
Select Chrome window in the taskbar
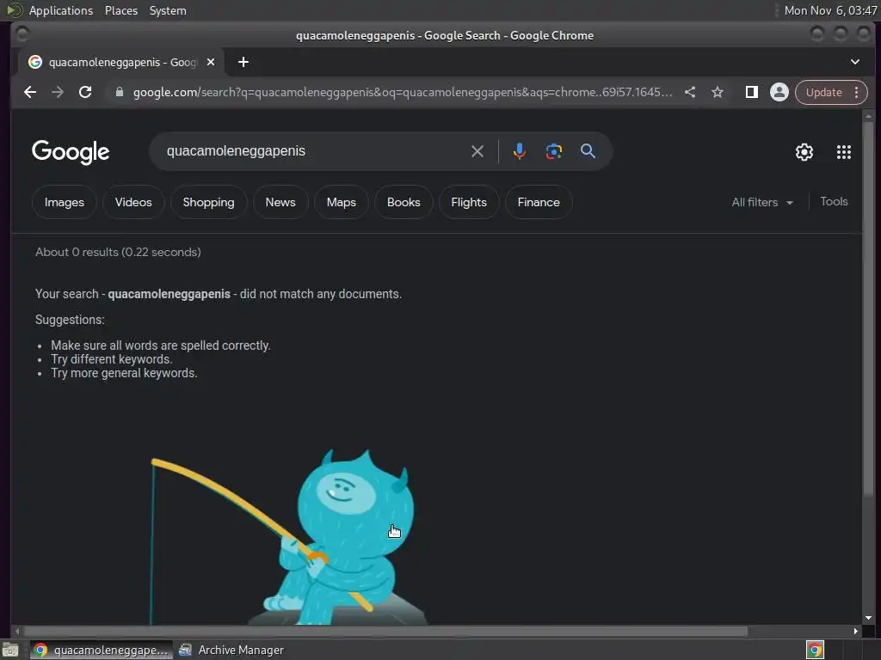102,650
